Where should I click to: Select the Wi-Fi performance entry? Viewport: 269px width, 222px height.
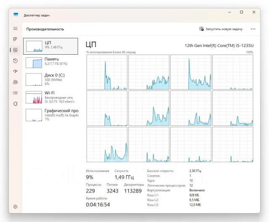coord(50,97)
